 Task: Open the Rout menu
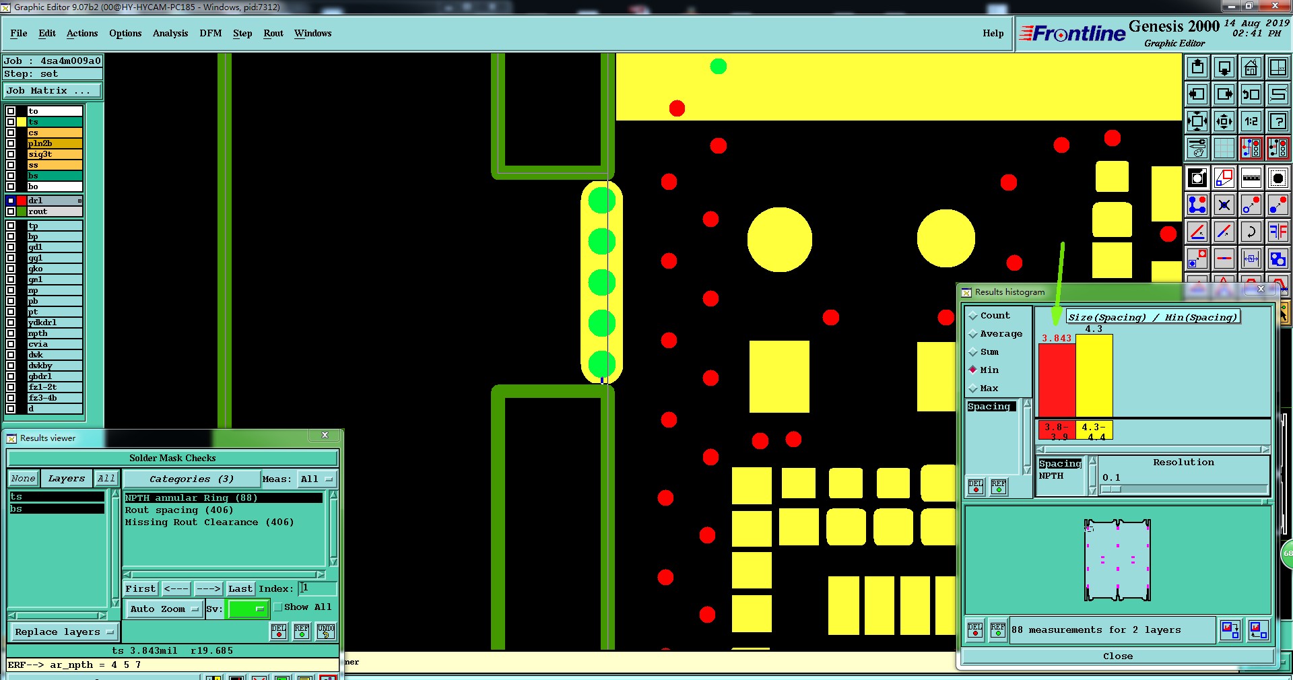coord(273,33)
